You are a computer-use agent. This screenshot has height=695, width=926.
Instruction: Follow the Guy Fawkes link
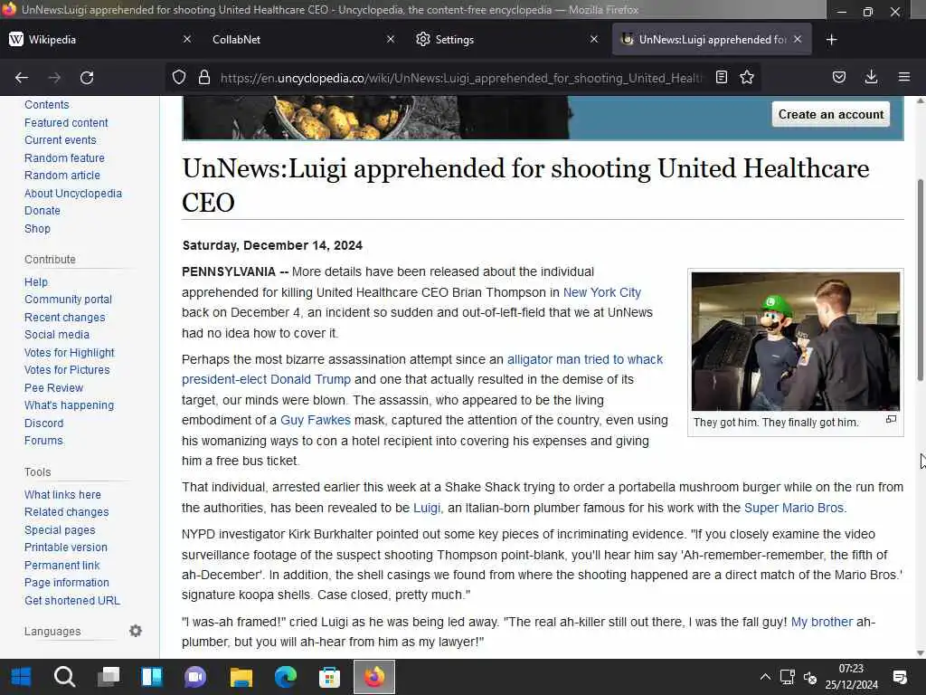(x=316, y=420)
